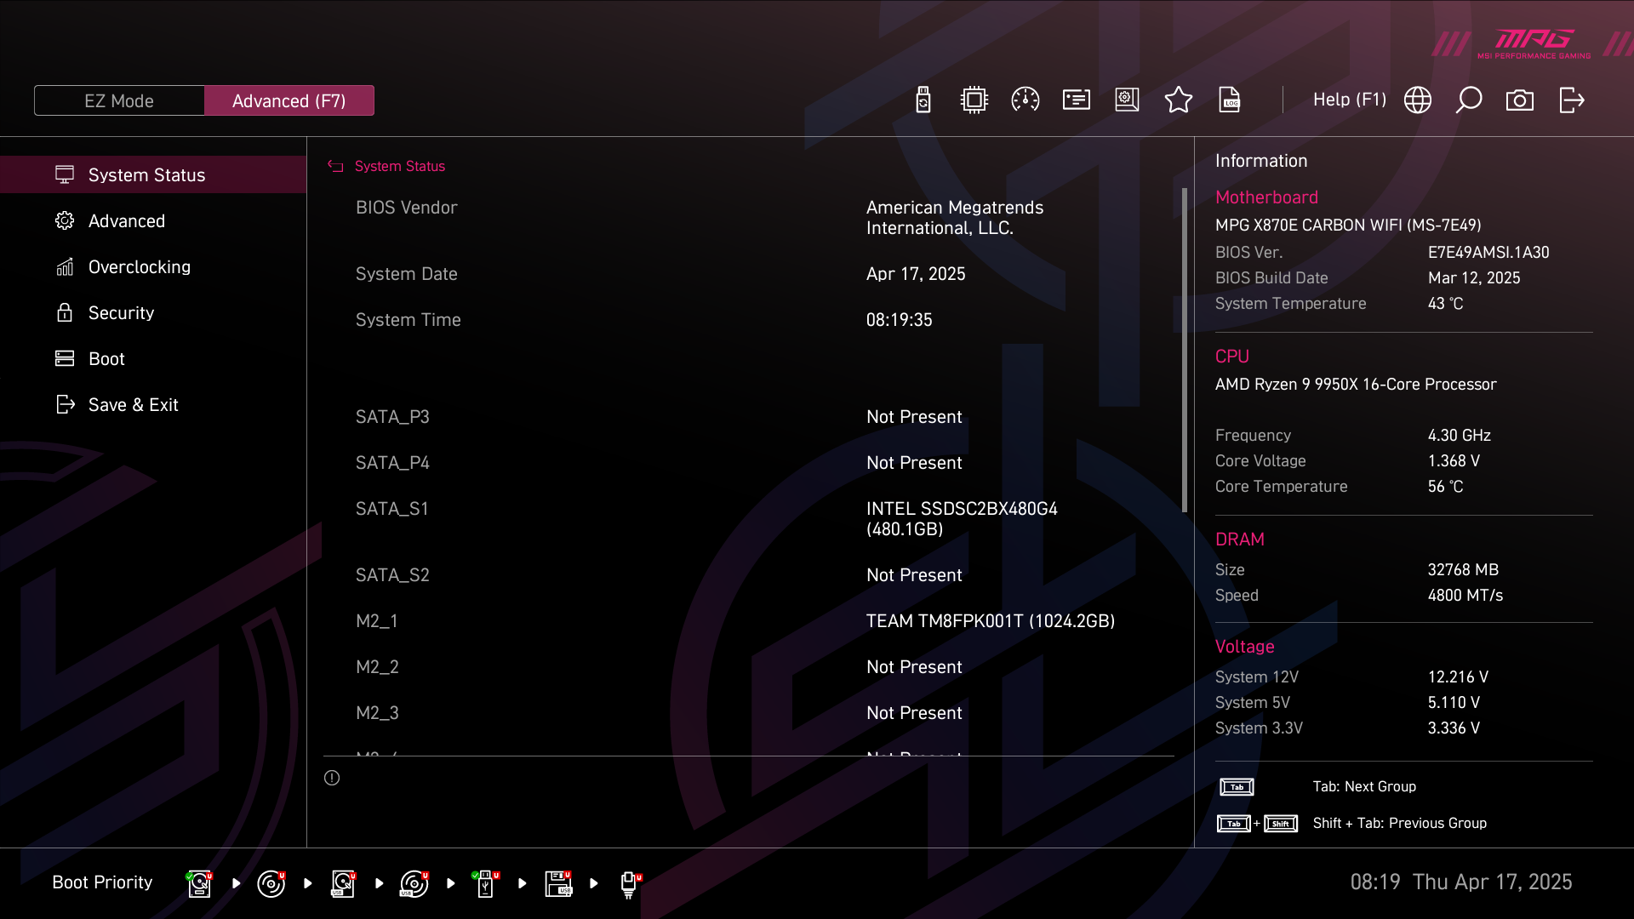
Task: Open the speedometer performance icon
Action: [1025, 100]
